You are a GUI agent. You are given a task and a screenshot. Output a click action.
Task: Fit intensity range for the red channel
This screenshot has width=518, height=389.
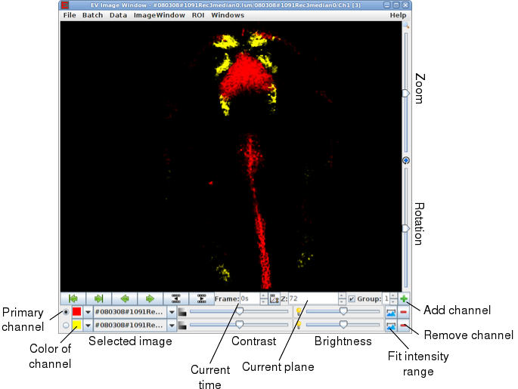(391, 312)
